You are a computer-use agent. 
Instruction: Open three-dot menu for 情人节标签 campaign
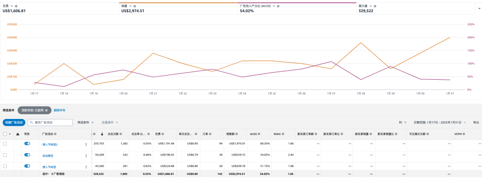pos(86,167)
